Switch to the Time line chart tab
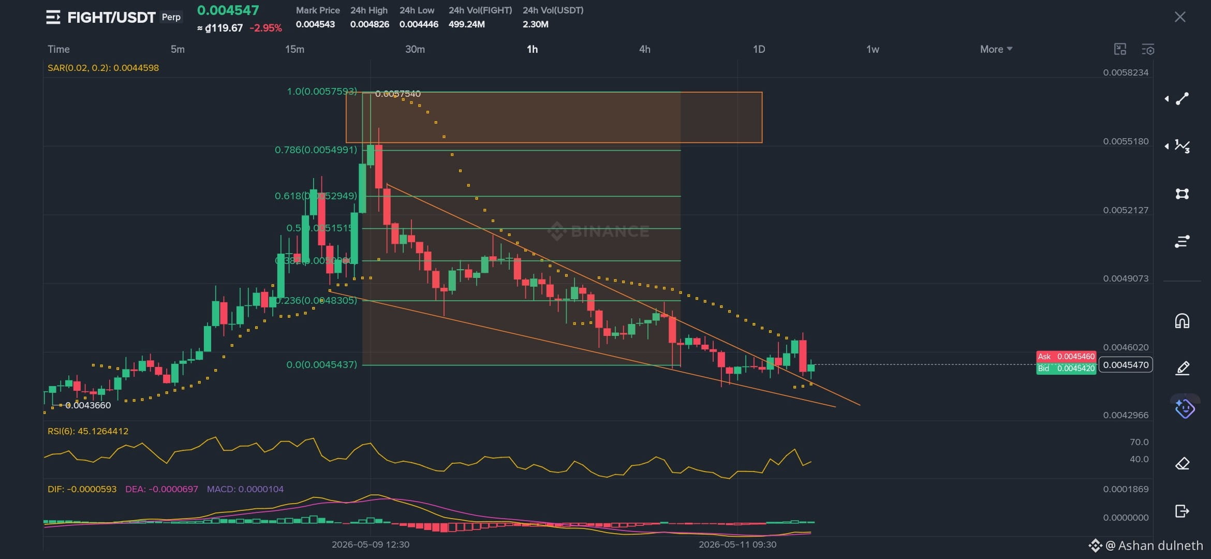This screenshot has height=559, width=1211. [x=58, y=49]
